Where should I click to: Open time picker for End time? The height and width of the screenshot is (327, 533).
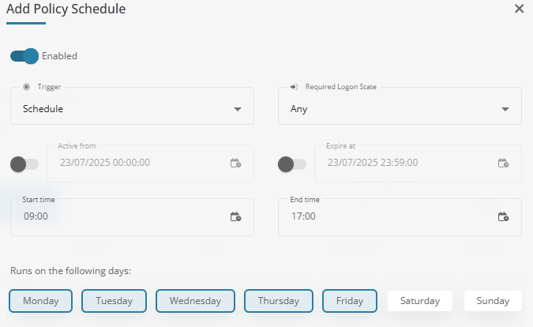coord(503,216)
